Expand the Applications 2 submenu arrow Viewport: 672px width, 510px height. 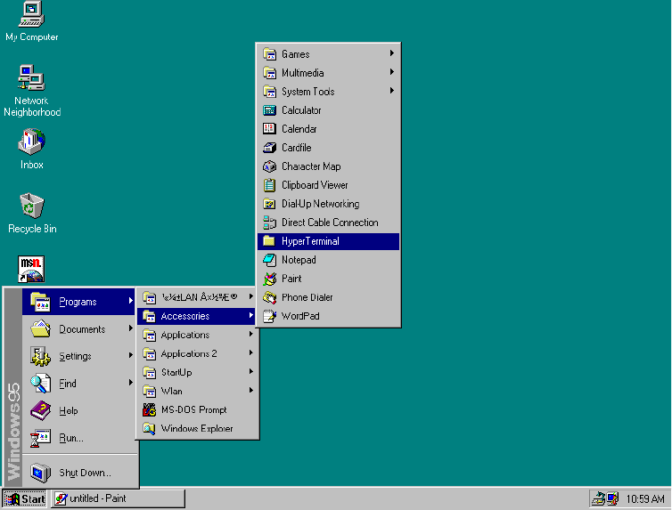click(251, 353)
